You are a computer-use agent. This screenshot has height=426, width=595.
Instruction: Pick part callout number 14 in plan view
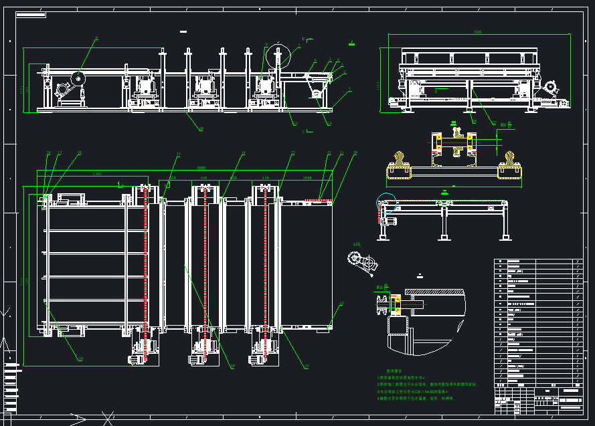click(243, 153)
